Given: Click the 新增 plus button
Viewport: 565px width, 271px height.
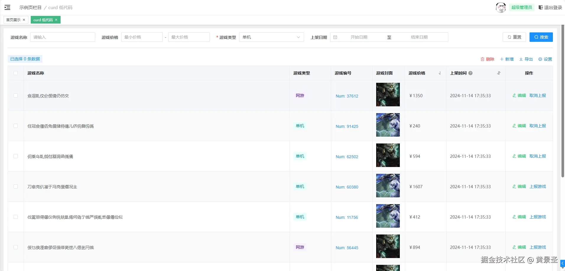Looking at the screenshot, I should pyautogui.click(x=507, y=59).
